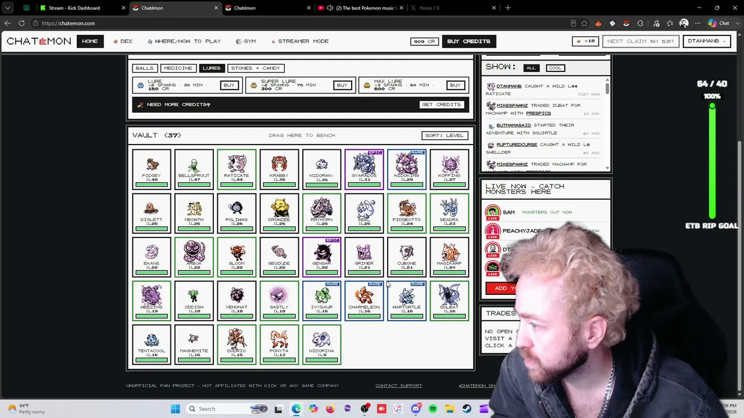
Task: Pick the rare Ivysaur card
Action: click(x=321, y=301)
